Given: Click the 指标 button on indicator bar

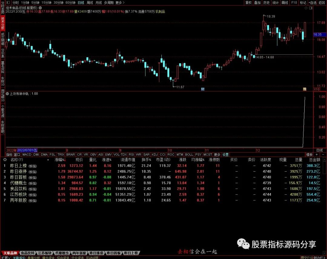Looking at the screenshot, I should pos(9,155).
